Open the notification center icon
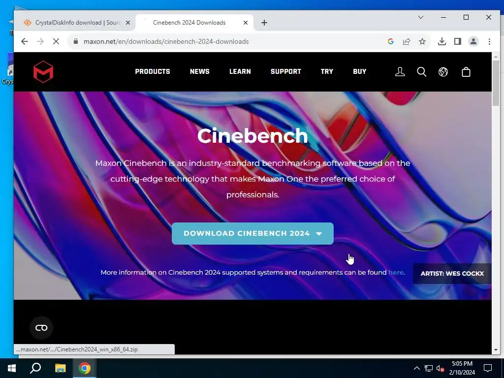 (488, 368)
